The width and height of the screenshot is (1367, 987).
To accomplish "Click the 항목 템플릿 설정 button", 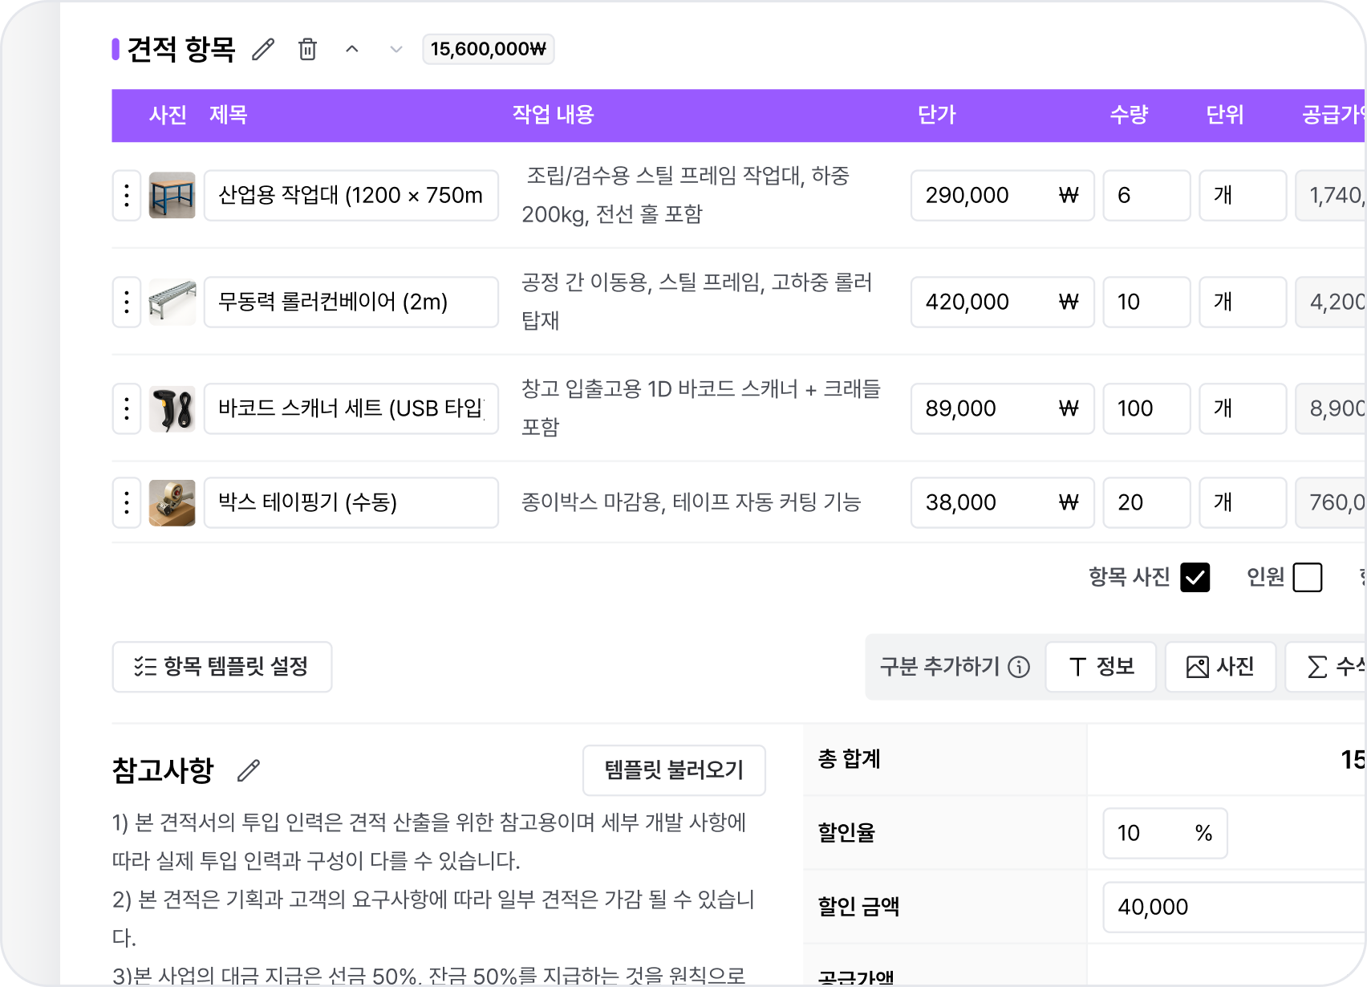I will [222, 667].
